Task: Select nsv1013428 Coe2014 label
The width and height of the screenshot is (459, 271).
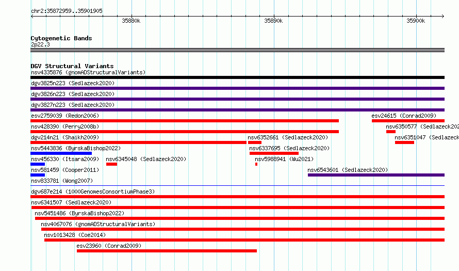Action: (75, 235)
